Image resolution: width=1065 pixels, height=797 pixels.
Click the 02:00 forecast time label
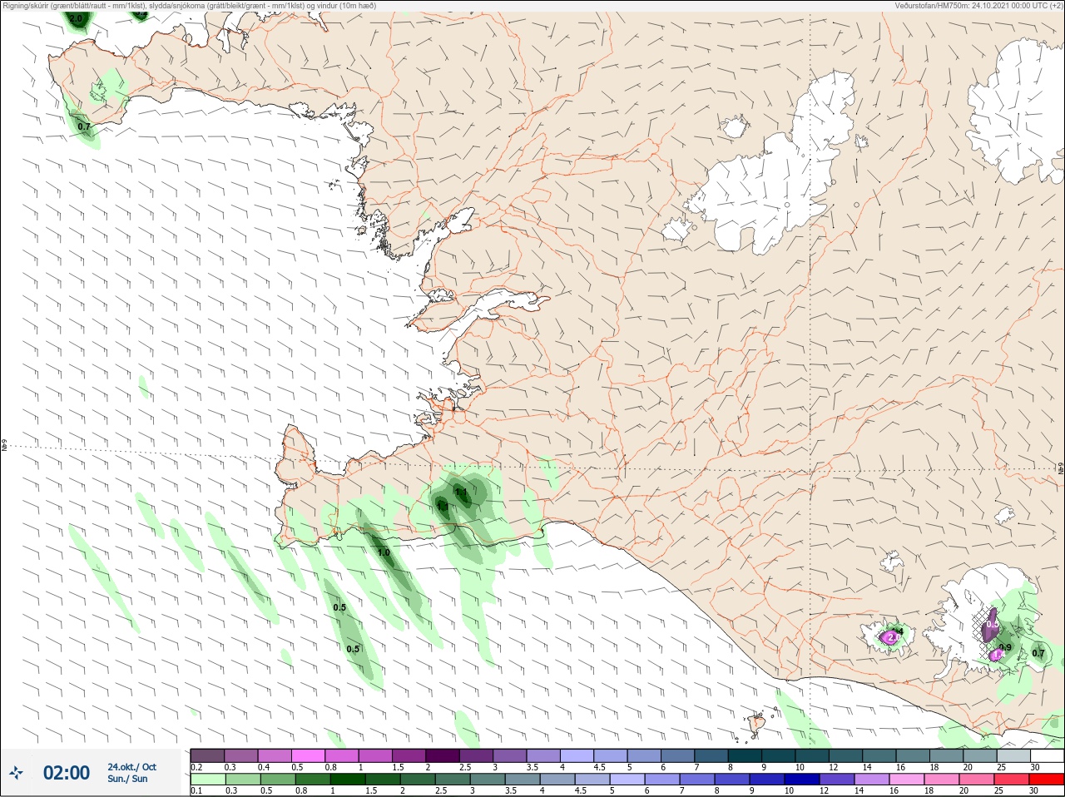(67, 773)
